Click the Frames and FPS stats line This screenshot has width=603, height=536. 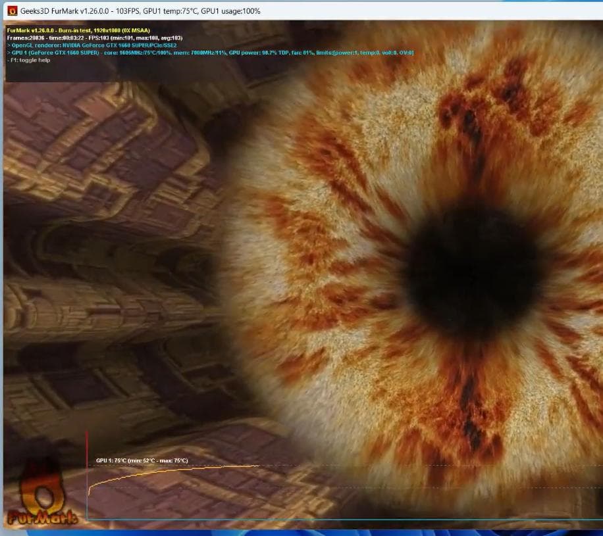click(x=95, y=38)
